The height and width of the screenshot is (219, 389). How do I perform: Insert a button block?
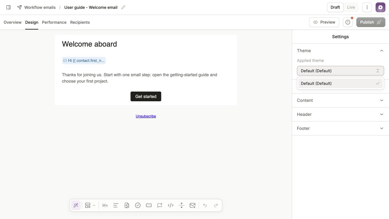(149, 205)
